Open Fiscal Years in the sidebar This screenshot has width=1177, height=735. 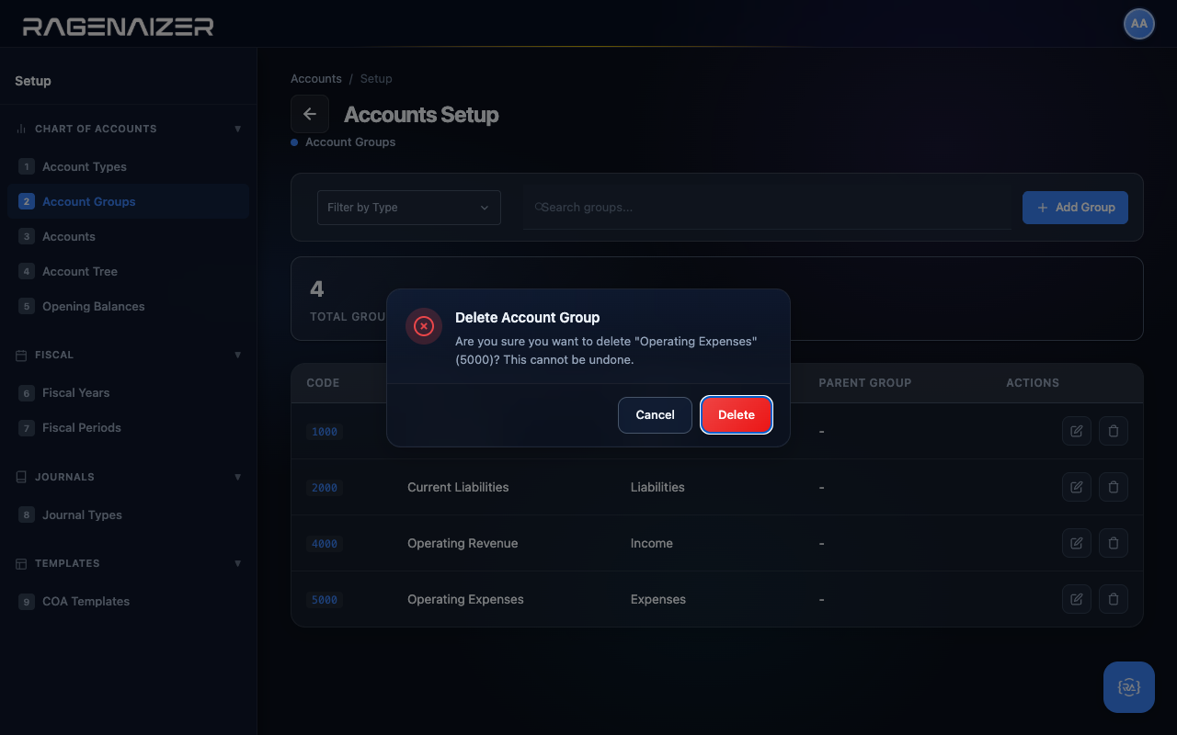[128, 392]
